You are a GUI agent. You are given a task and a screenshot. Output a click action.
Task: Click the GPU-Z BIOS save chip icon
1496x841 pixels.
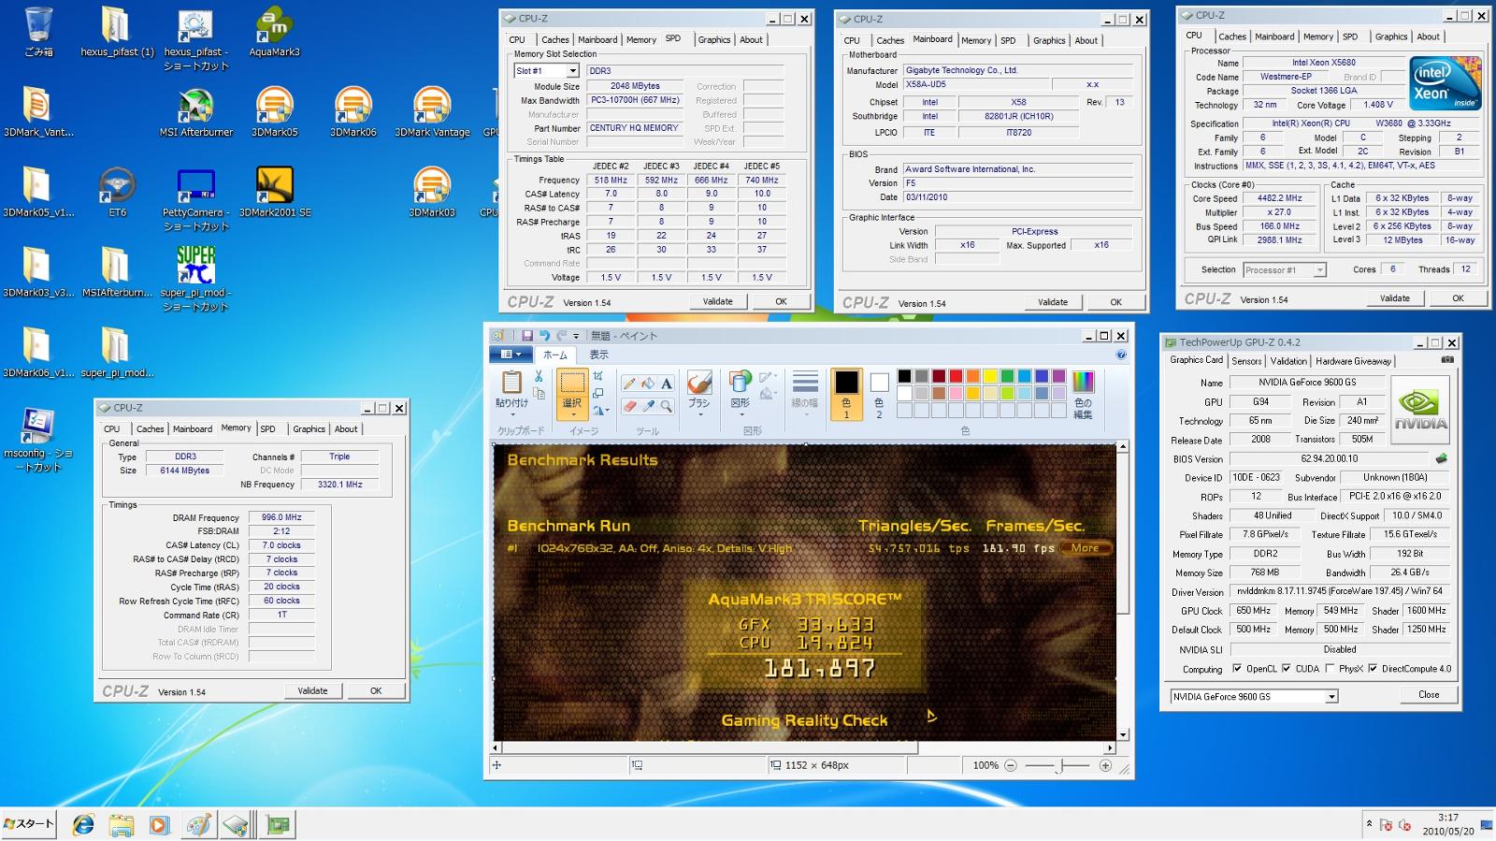[1441, 458]
